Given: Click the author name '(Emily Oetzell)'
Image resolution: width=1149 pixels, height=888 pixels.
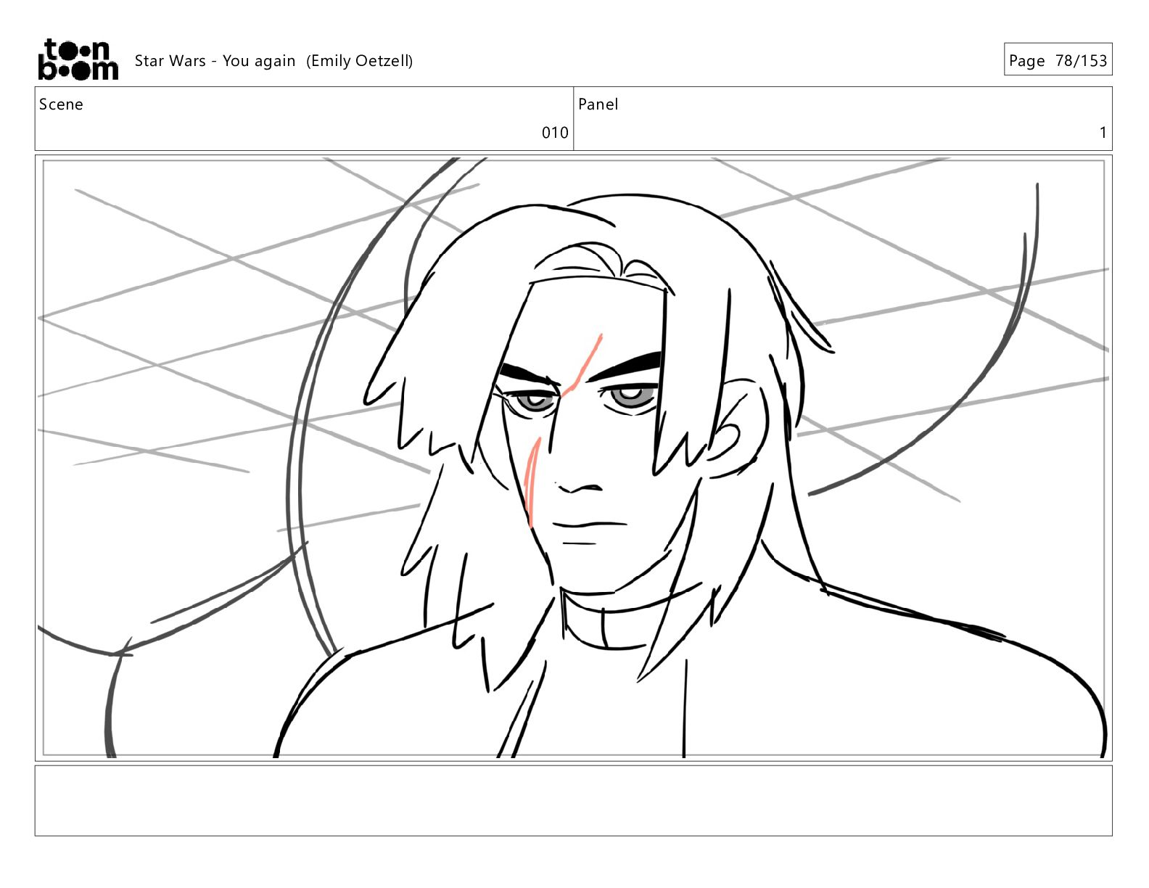Looking at the screenshot, I should pyautogui.click(x=359, y=61).
